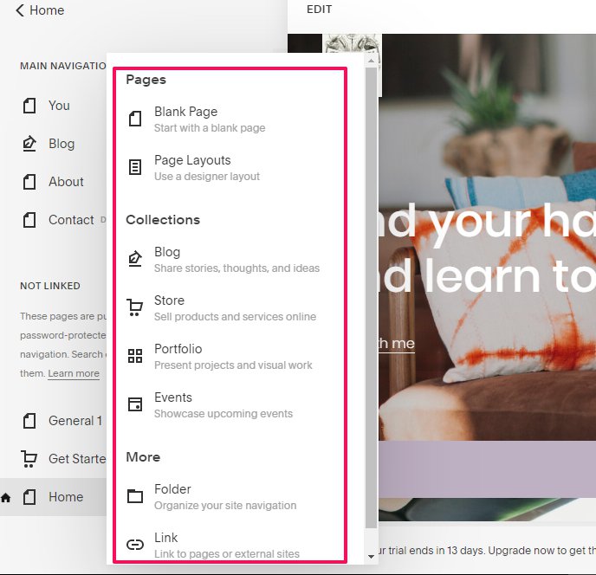Select the Home page in Not Linked

point(66,497)
